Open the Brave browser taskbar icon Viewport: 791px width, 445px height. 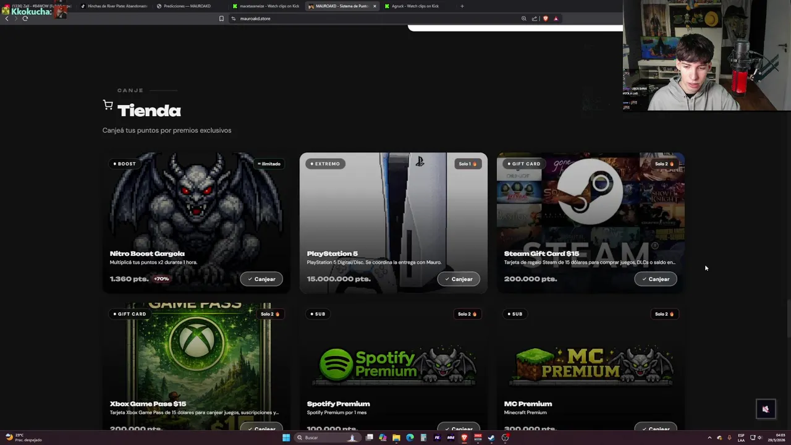pos(464,438)
